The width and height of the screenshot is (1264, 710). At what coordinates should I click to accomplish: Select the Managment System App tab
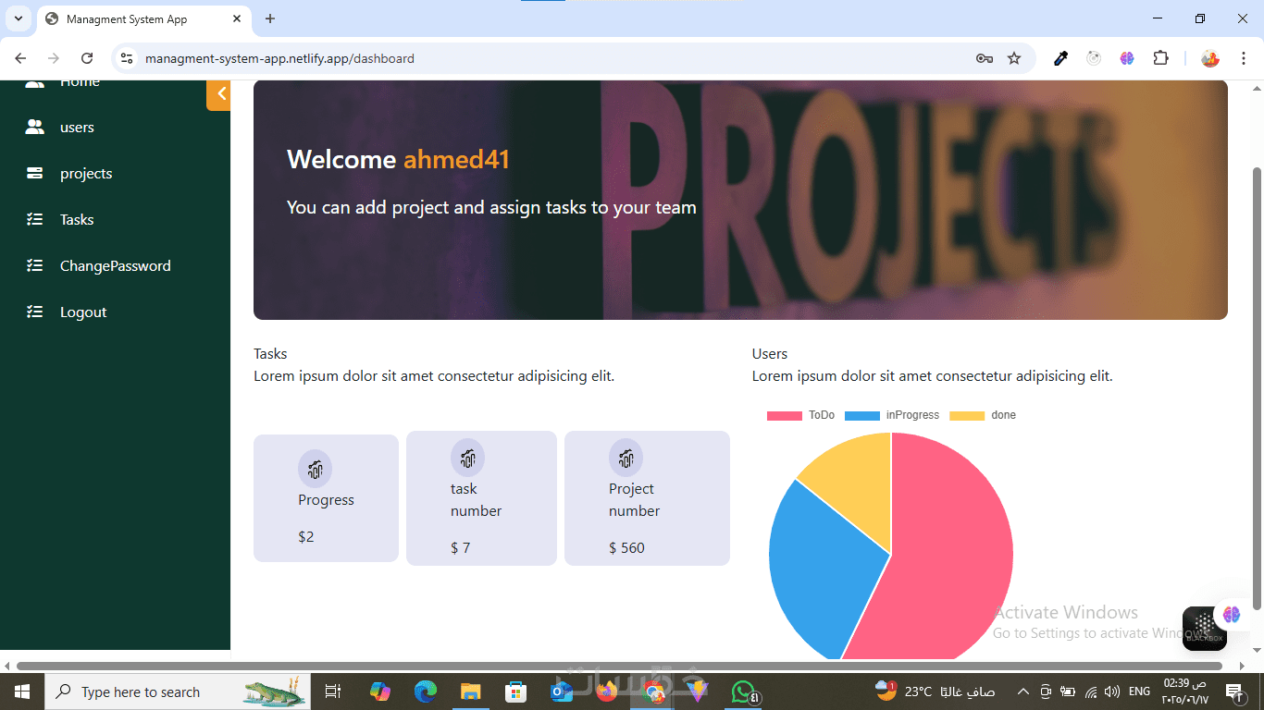click(x=143, y=18)
